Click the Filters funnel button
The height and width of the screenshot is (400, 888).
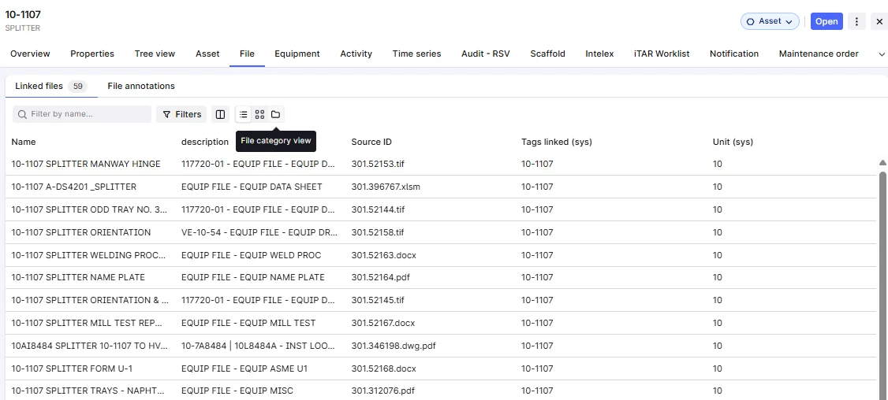point(181,115)
